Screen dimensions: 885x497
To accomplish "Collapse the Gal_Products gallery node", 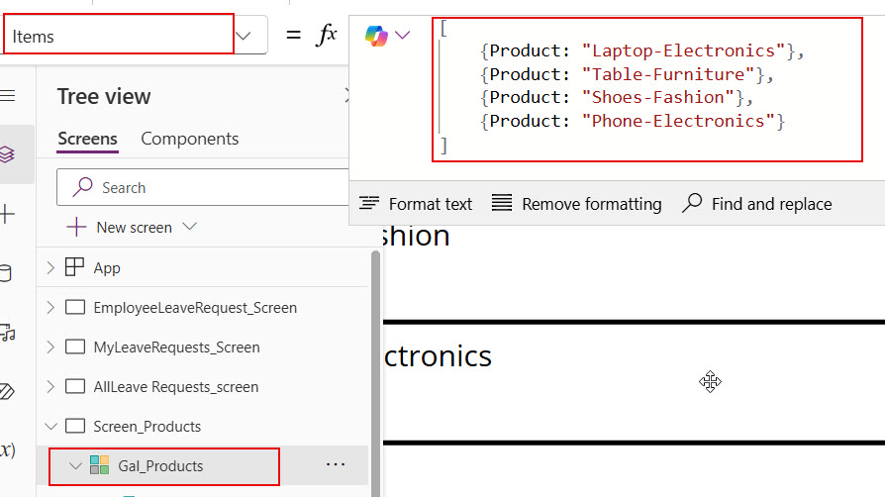I will point(75,466).
